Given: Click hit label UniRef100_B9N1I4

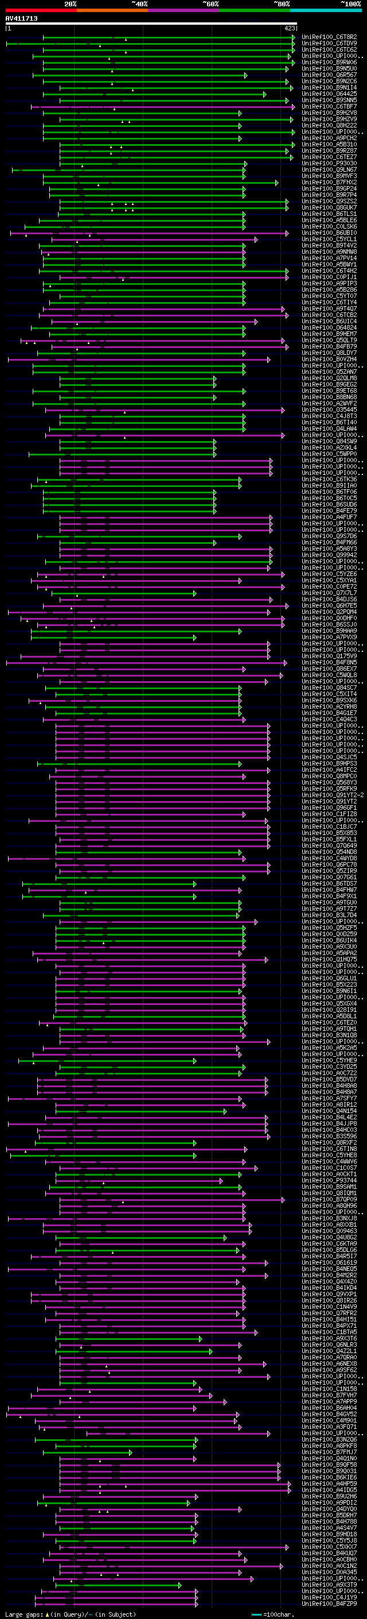Looking at the screenshot, I should point(329,87).
